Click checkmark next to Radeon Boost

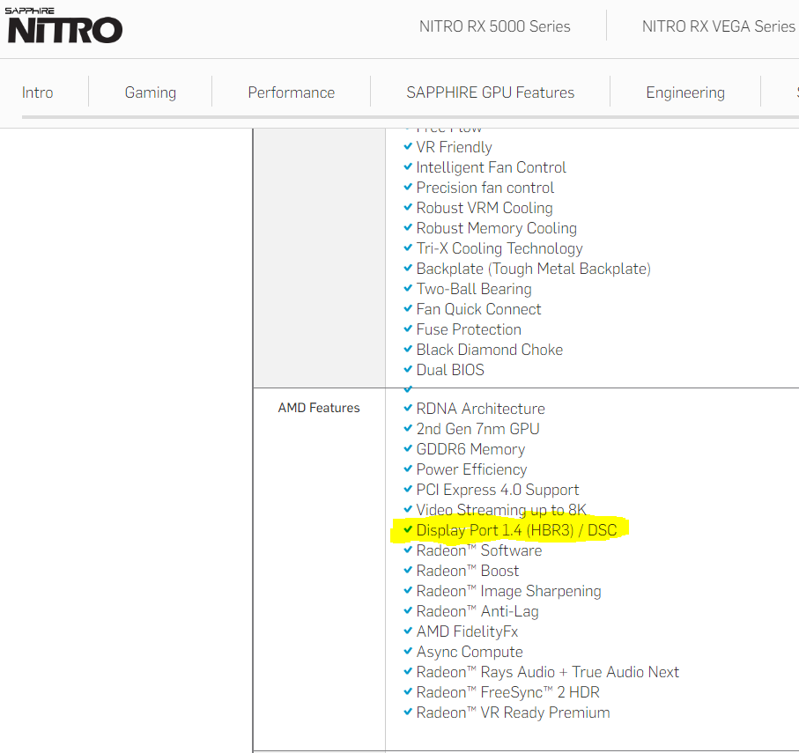point(408,569)
